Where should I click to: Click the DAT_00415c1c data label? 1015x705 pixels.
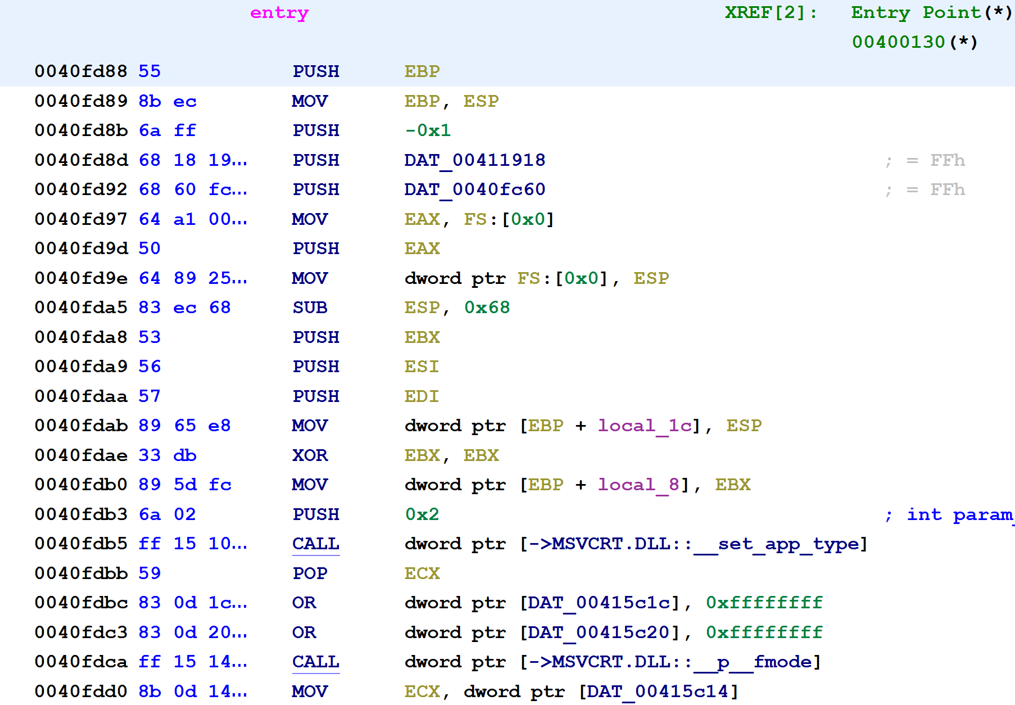(x=597, y=603)
